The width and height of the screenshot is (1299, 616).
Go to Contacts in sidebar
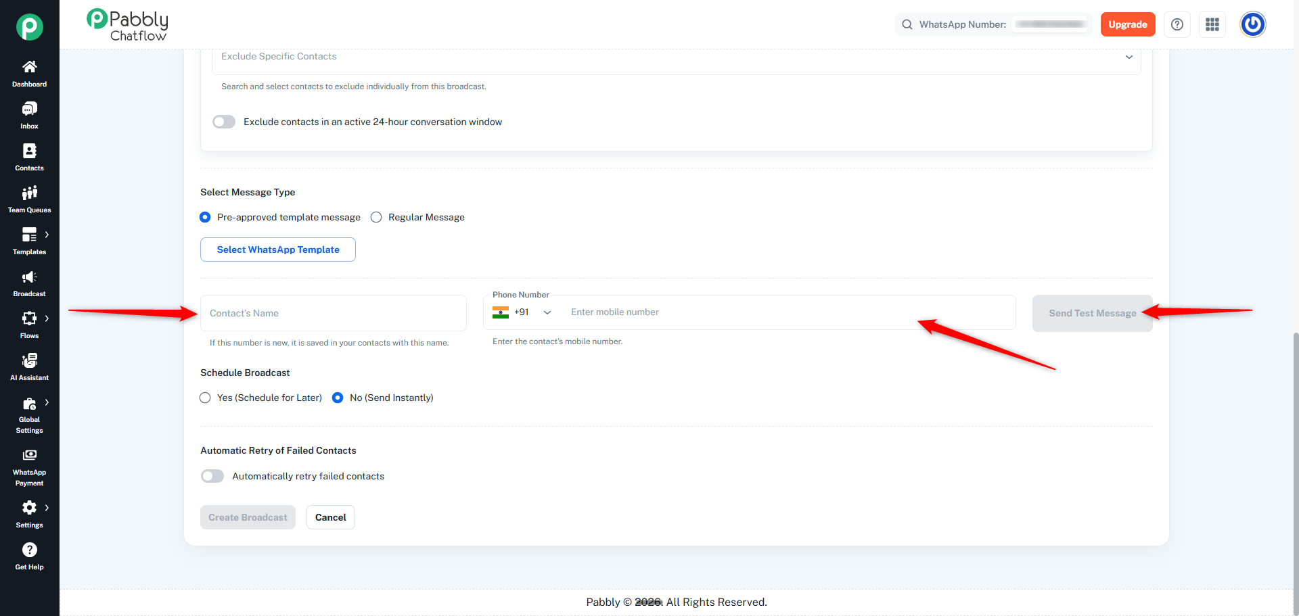coord(29,158)
